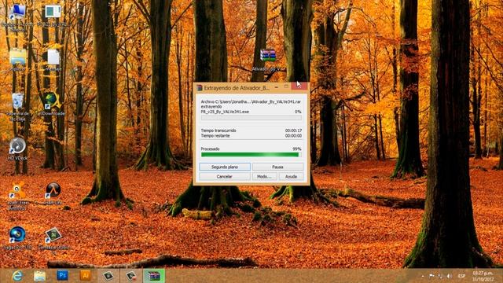Open help with the Ayuda button
The height and width of the screenshot is (283, 503).
[x=291, y=176]
